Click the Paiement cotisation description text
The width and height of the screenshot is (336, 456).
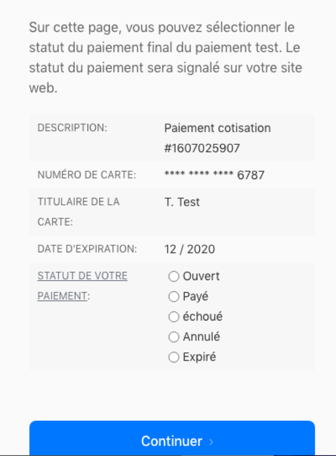tap(217, 128)
